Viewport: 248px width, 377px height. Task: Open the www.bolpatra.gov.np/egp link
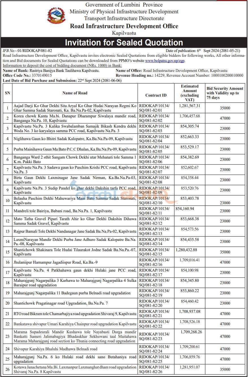pos(165,61)
